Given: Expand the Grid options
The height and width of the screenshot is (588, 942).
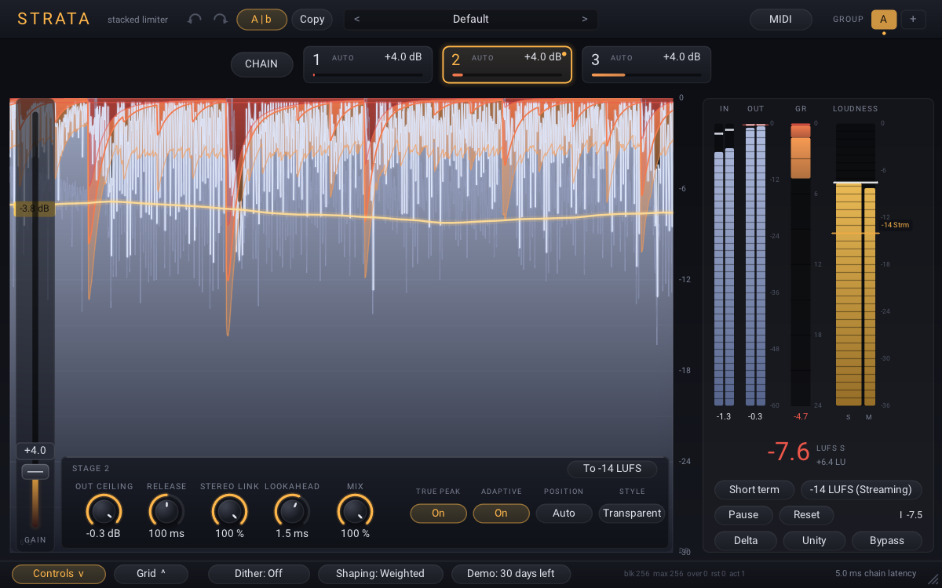Looking at the screenshot, I should pyautogui.click(x=151, y=574).
